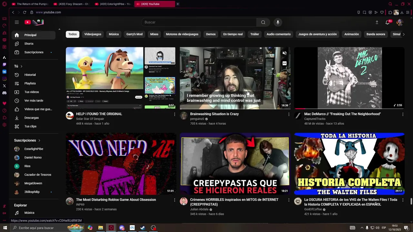Open the Mac DeMarco video thumbnail
Screen dimensions: 413x232
tap(349, 78)
